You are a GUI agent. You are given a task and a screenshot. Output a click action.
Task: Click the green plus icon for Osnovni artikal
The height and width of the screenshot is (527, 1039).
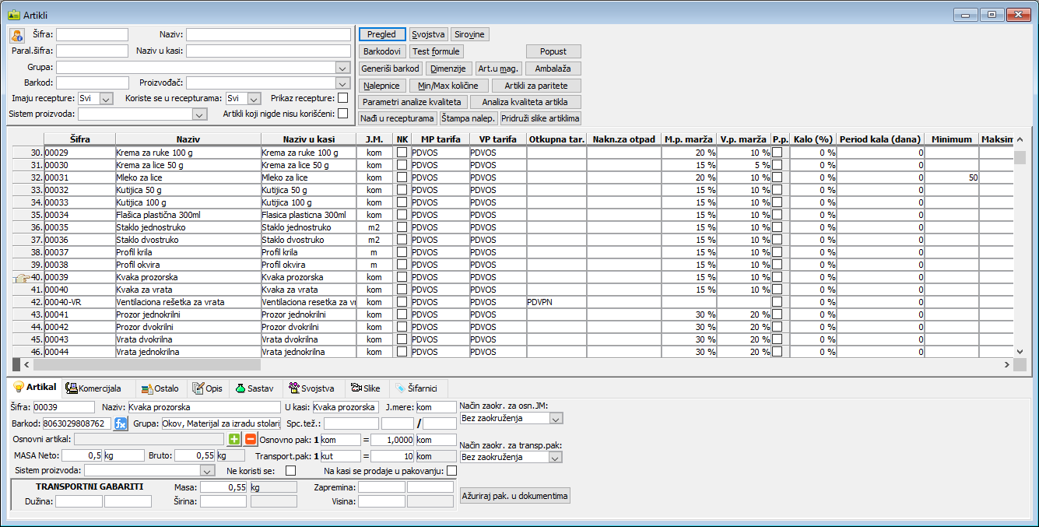(x=234, y=439)
